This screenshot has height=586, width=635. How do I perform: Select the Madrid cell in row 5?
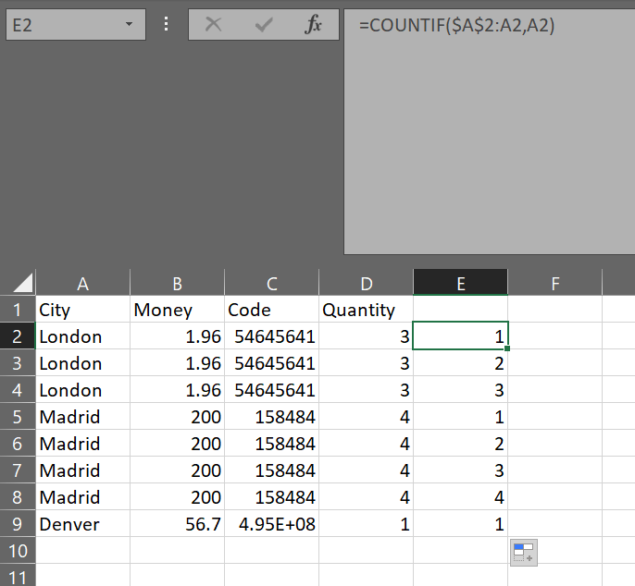pos(83,416)
